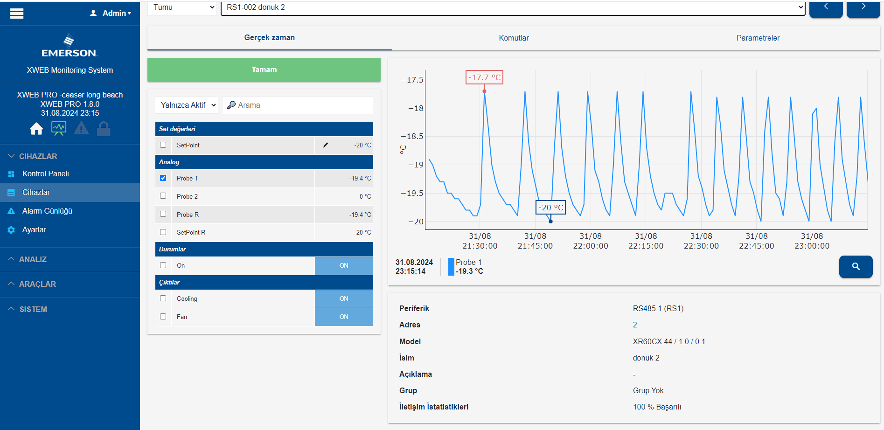Click the home icon in sidebar
884x430 pixels.
(x=36, y=129)
